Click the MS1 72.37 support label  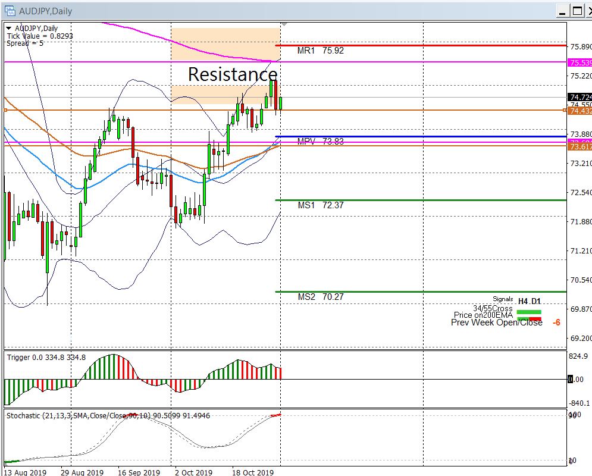coord(320,205)
